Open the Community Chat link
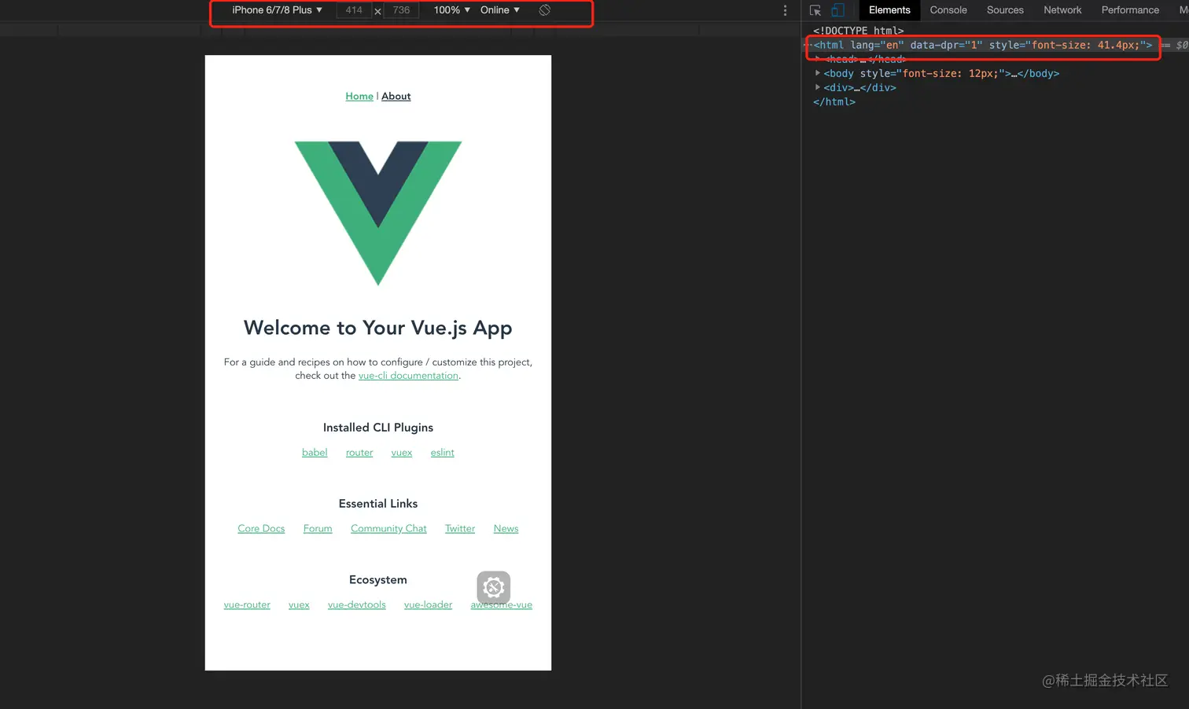Screen dimensions: 1189x709 (388, 529)
